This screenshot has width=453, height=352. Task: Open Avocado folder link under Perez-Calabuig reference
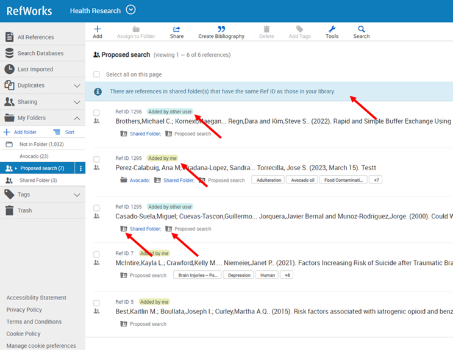coord(140,181)
